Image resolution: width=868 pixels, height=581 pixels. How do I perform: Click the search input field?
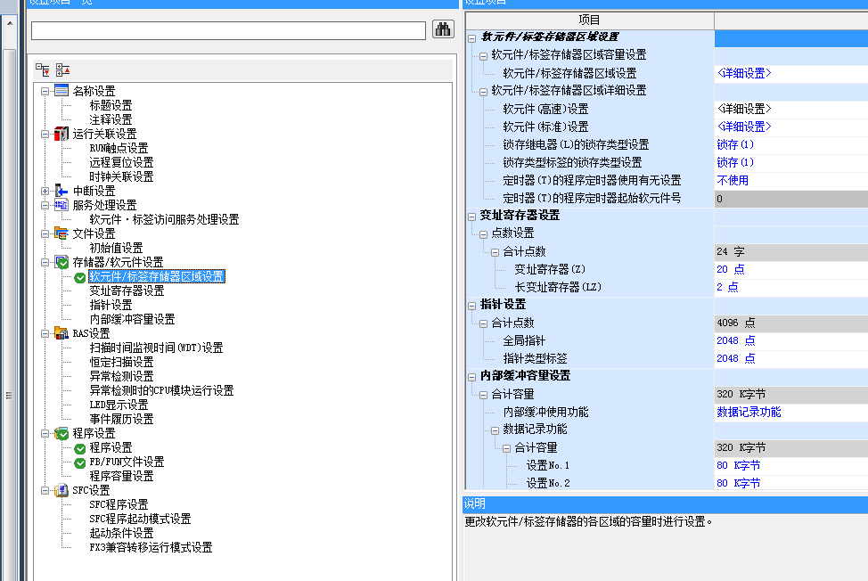coord(228,30)
